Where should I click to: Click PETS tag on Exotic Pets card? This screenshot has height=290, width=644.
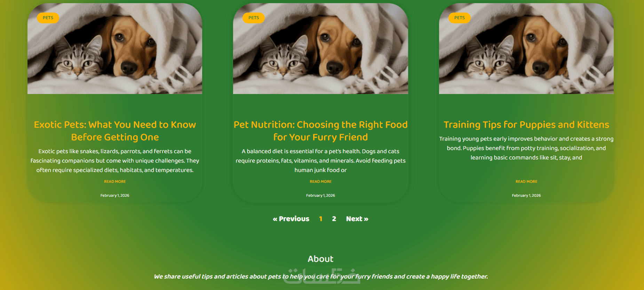click(x=48, y=18)
